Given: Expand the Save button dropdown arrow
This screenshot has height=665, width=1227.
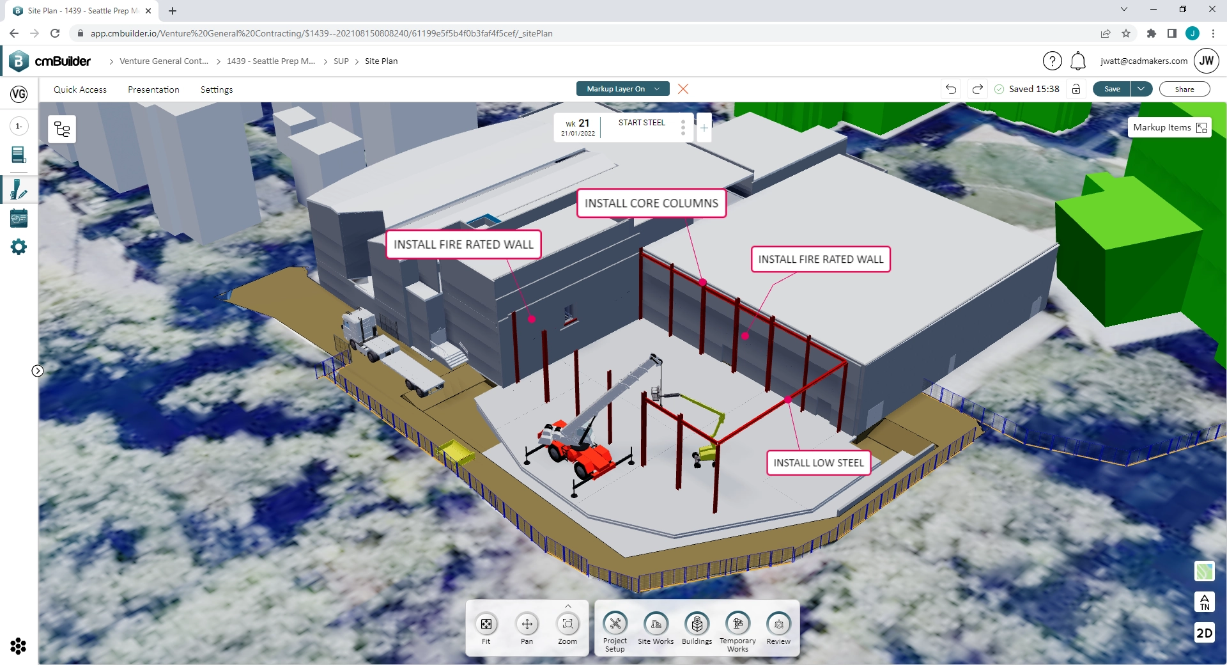Looking at the screenshot, I should 1141,89.
